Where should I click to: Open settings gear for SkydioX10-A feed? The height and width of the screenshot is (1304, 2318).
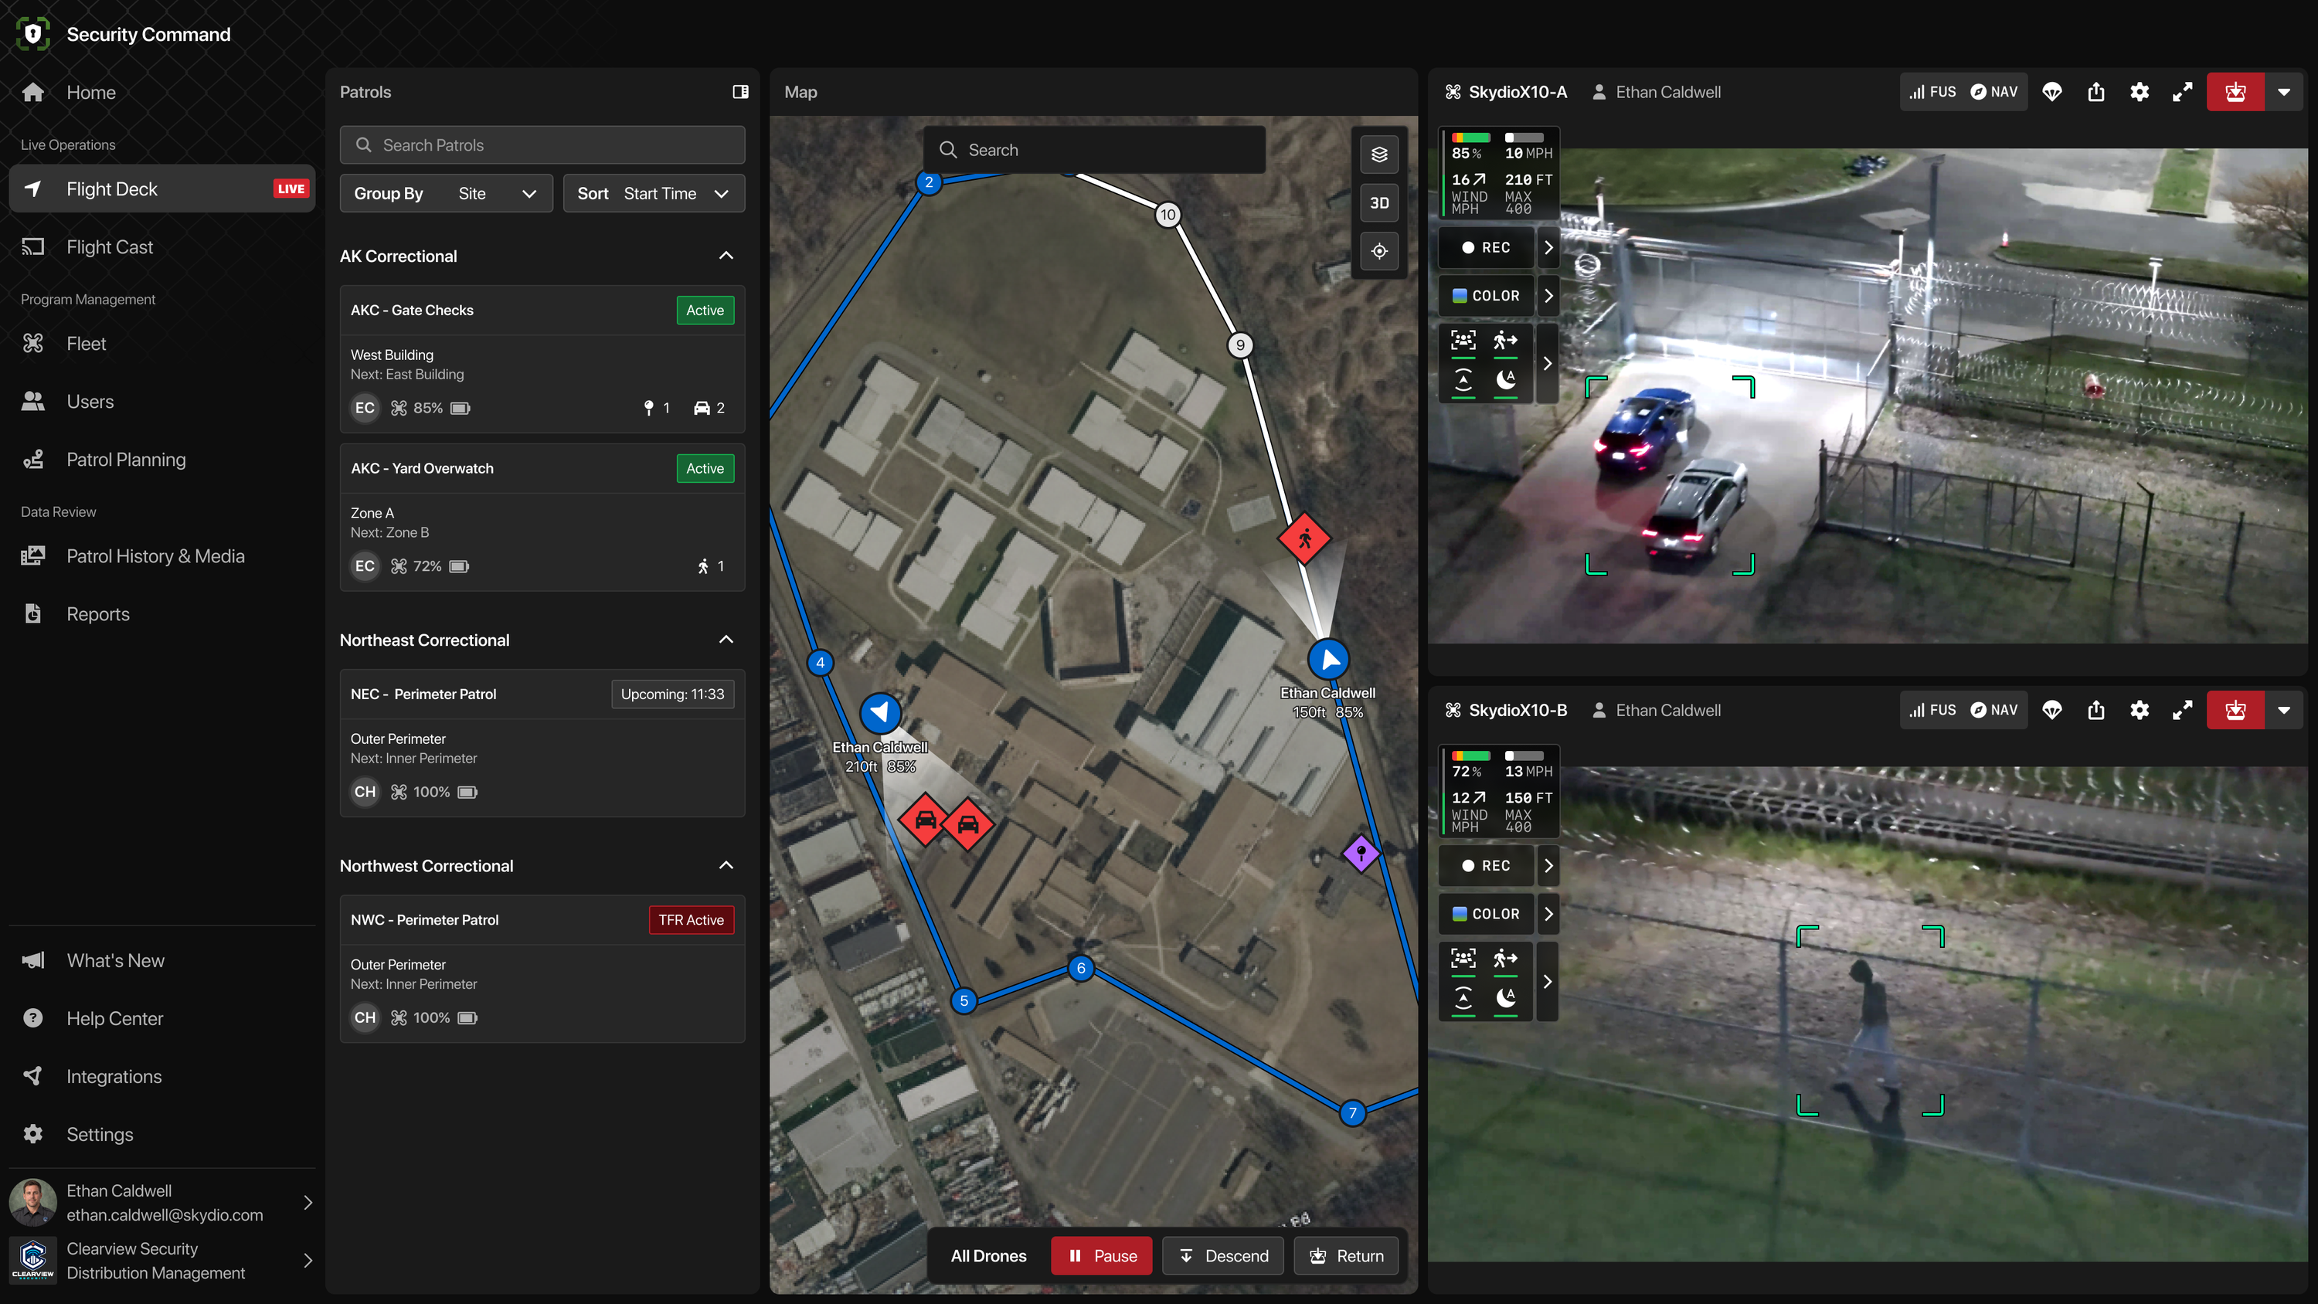(x=2139, y=92)
